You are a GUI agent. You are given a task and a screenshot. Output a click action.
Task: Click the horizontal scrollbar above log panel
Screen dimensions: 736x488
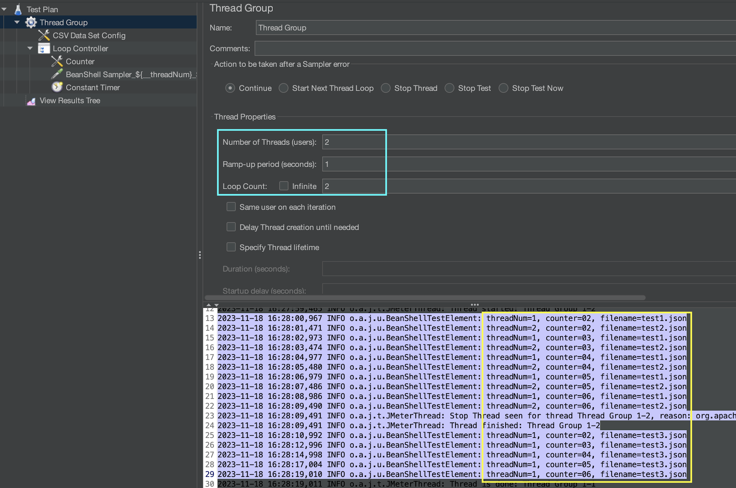tap(425, 297)
